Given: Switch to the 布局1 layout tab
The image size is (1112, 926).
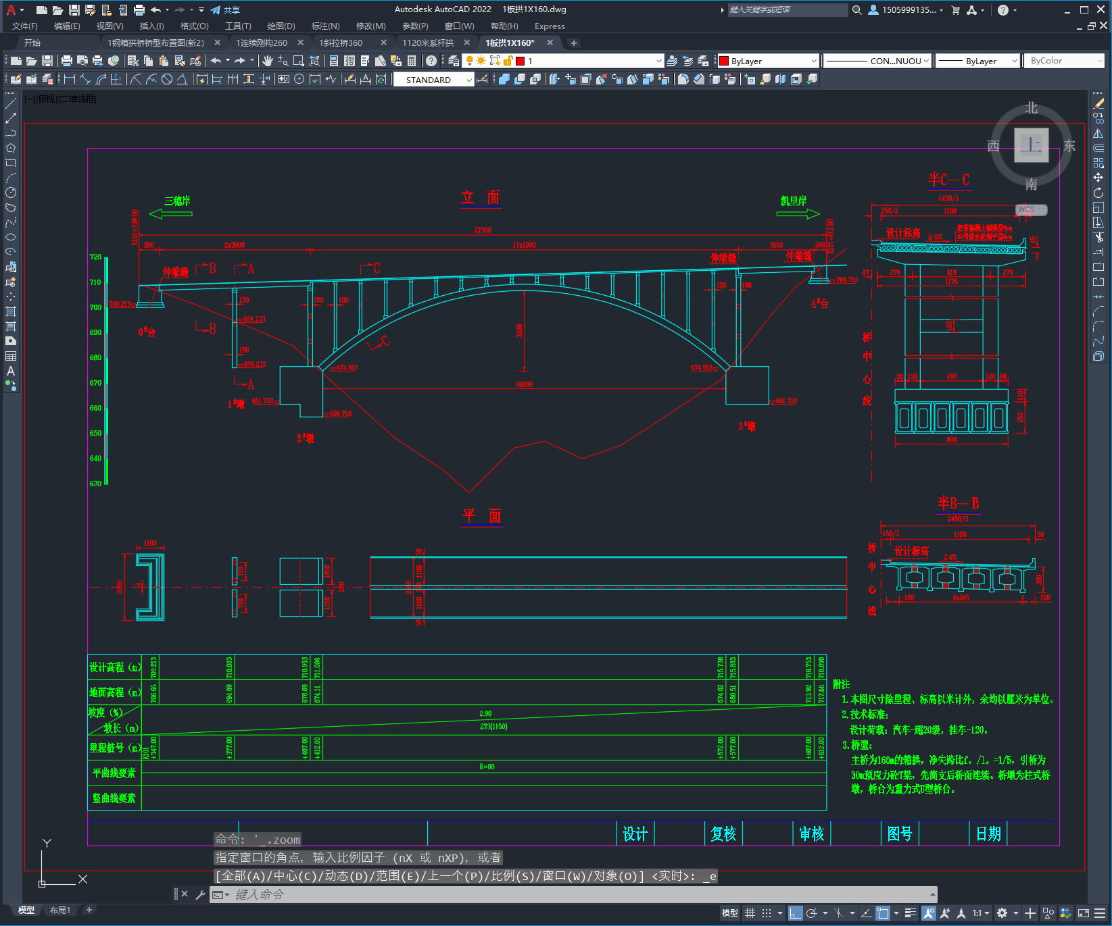Looking at the screenshot, I should [60, 910].
